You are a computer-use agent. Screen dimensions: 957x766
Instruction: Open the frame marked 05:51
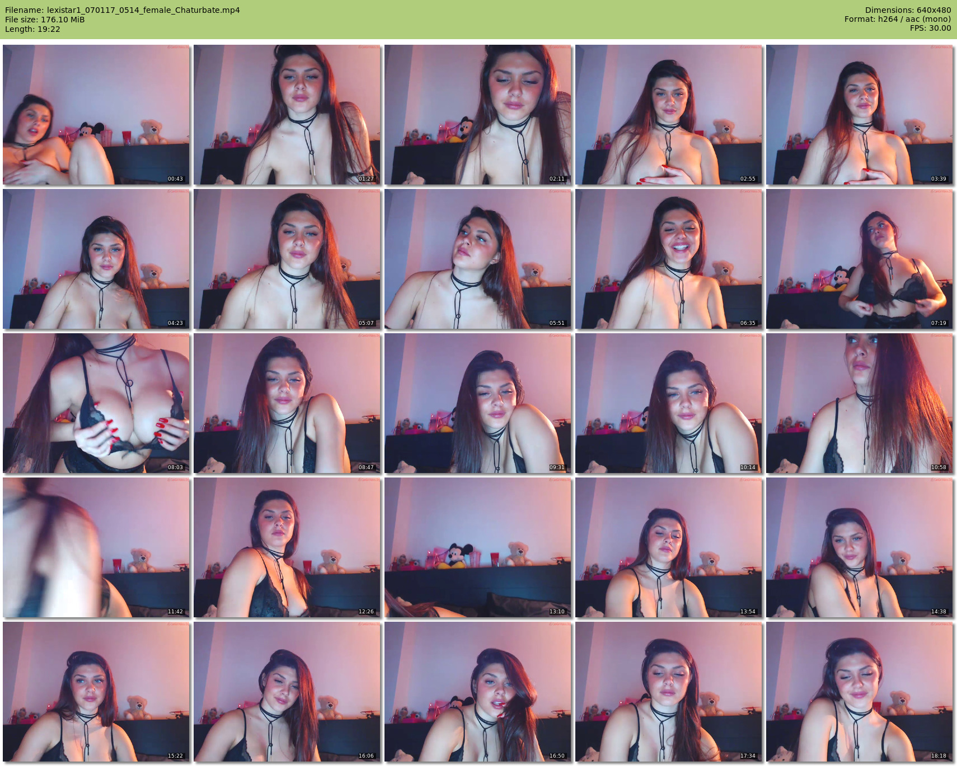pos(478,259)
